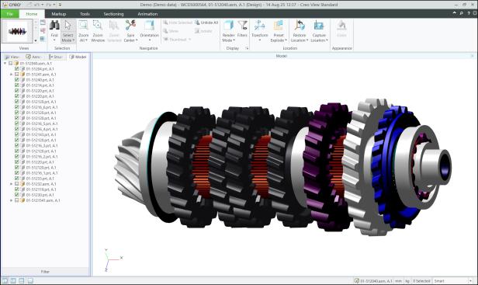Click the middle small icon beside Views gallery
The image size is (478, 285).
43,31
